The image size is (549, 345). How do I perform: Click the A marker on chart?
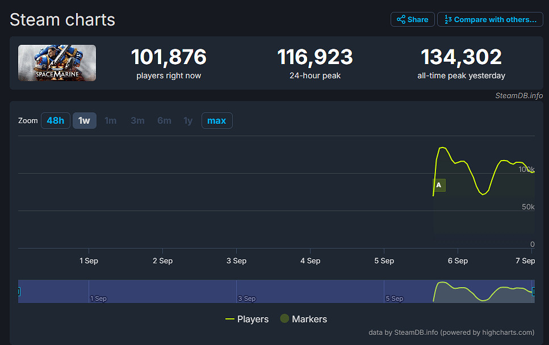click(x=438, y=185)
